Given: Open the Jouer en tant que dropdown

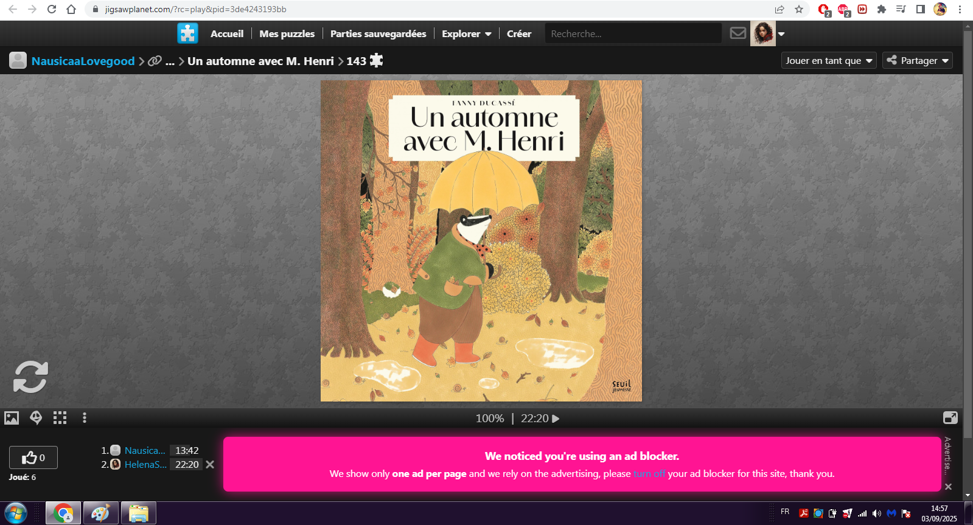Looking at the screenshot, I should 829,61.
